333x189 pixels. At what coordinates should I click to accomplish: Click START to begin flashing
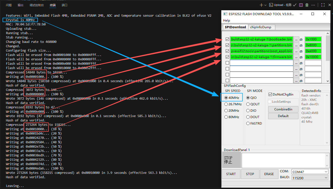click(231, 174)
